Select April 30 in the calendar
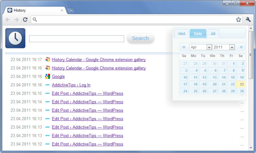This screenshot has width=256, height=153. (x=240, y=91)
